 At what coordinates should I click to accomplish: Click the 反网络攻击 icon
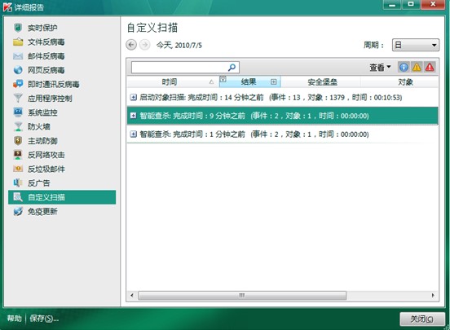tap(18, 155)
